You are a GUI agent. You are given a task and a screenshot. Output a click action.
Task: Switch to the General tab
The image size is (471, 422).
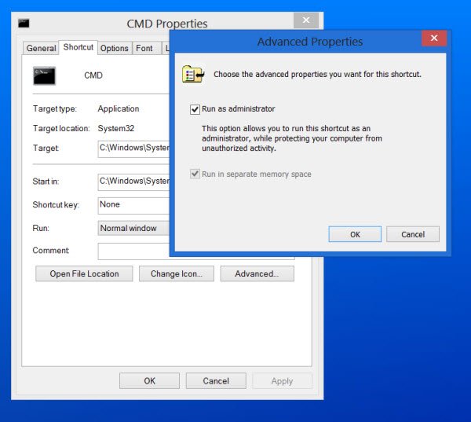[x=41, y=48]
